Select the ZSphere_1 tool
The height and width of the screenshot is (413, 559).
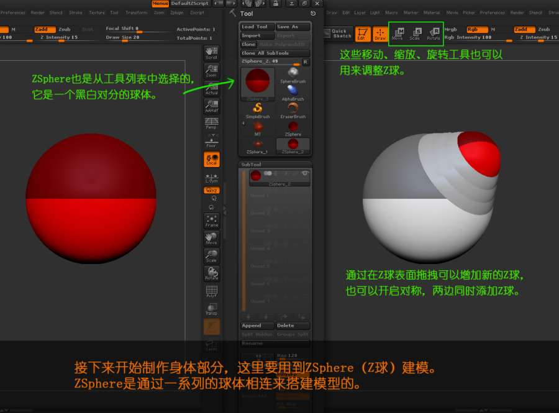(x=257, y=146)
